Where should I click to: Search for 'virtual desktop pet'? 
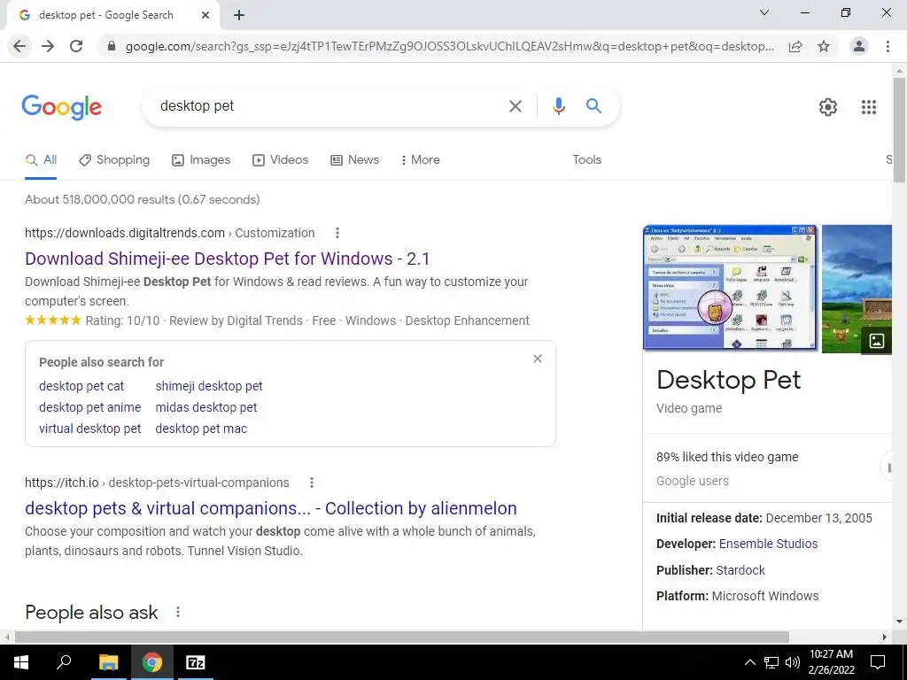[89, 429]
